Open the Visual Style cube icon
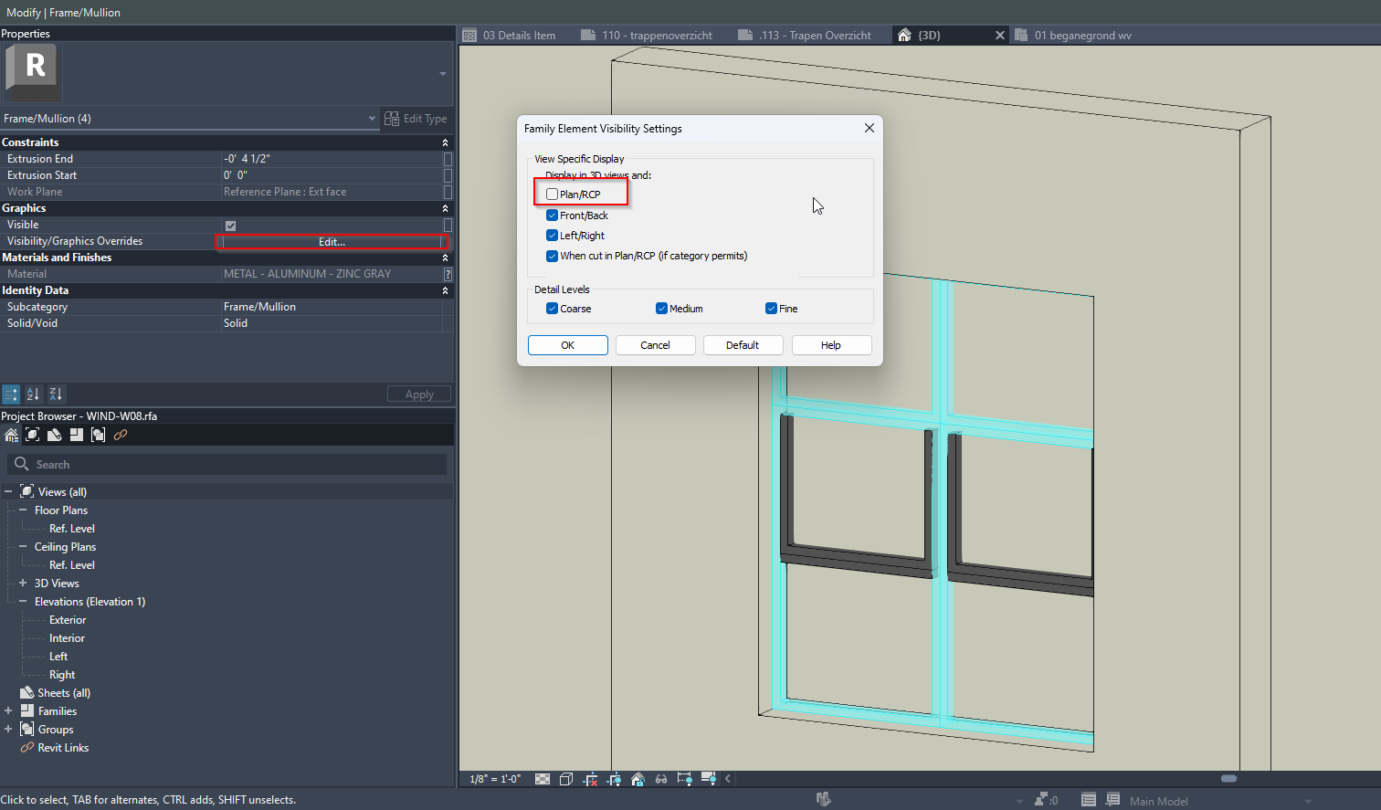This screenshot has height=810, width=1381. pyautogui.click(x=566, y=779)
